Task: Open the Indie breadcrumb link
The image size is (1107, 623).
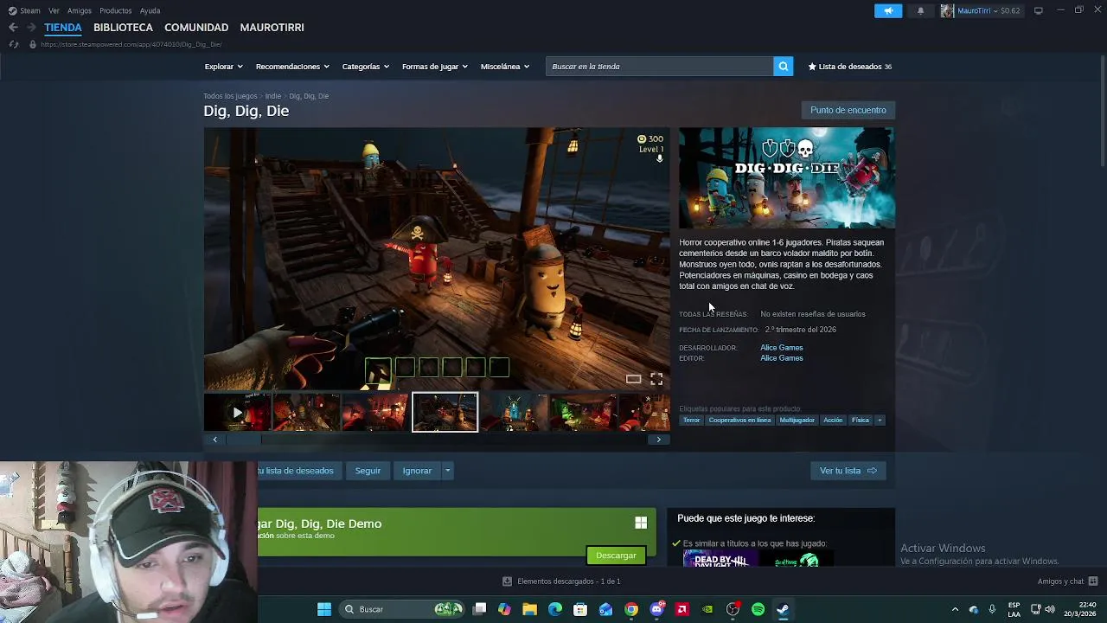Action: [x=273, y=96]
